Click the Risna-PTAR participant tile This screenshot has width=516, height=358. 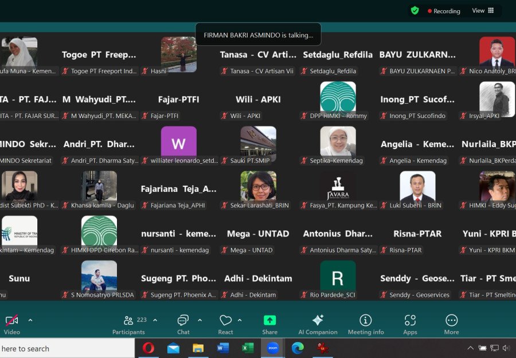point(417,233)
